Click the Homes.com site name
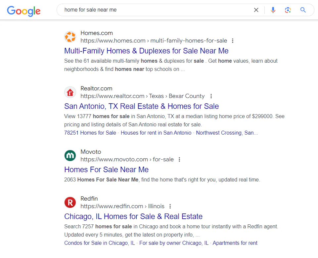Screen dimensions: 318x258 click(97, 33)
